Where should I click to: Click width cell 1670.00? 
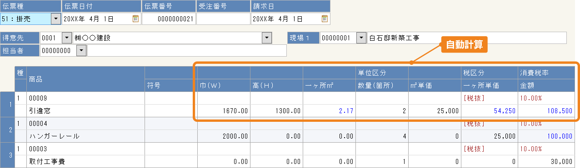point(224,110)
